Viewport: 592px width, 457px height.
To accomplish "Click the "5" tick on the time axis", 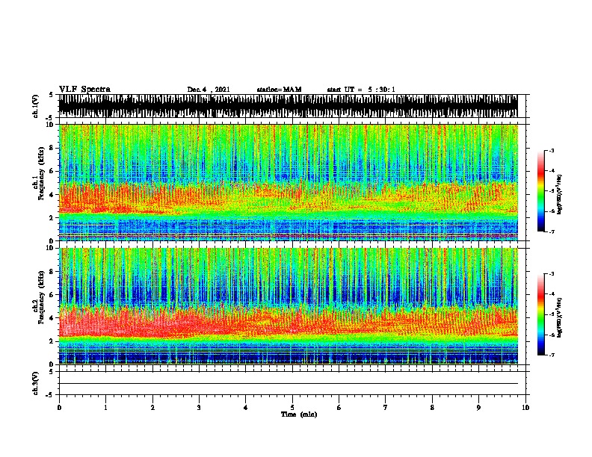I will 292,407.
